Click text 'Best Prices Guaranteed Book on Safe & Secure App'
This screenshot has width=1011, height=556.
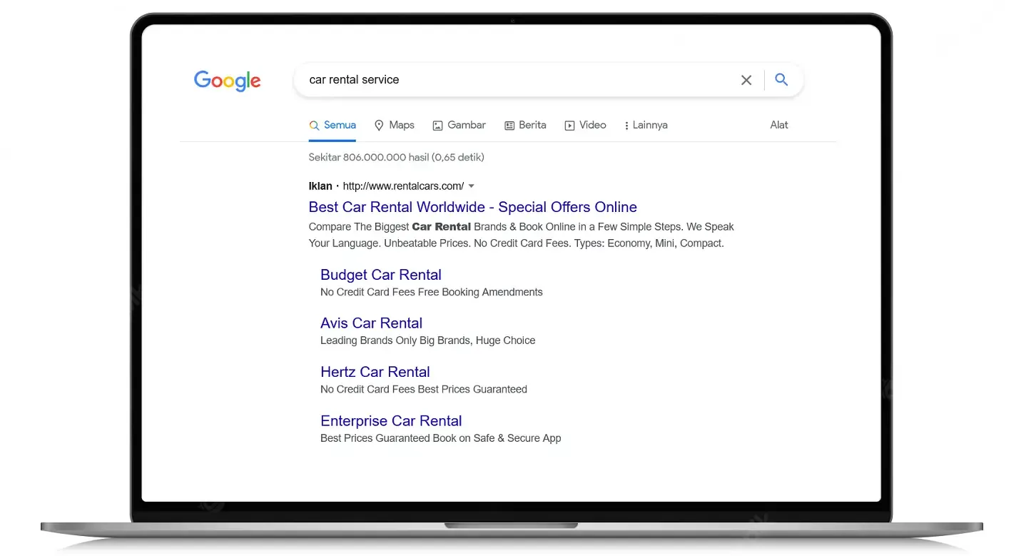pos(441,438)
